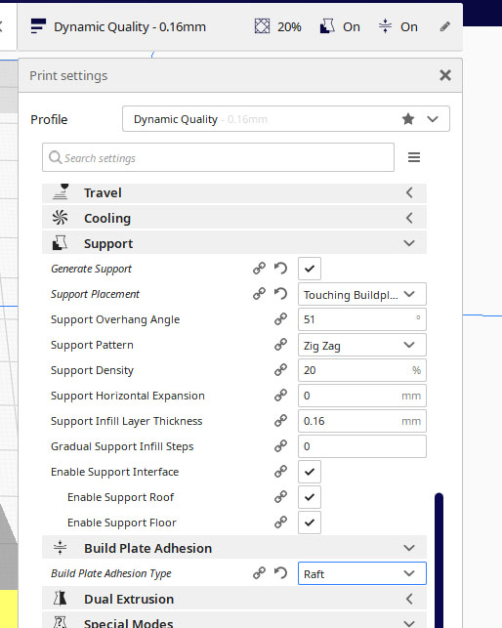This screenshot has width=502, height=628.
Task: Toggle Enable Support Interface checkbox
Action: (x=310, y=472)
